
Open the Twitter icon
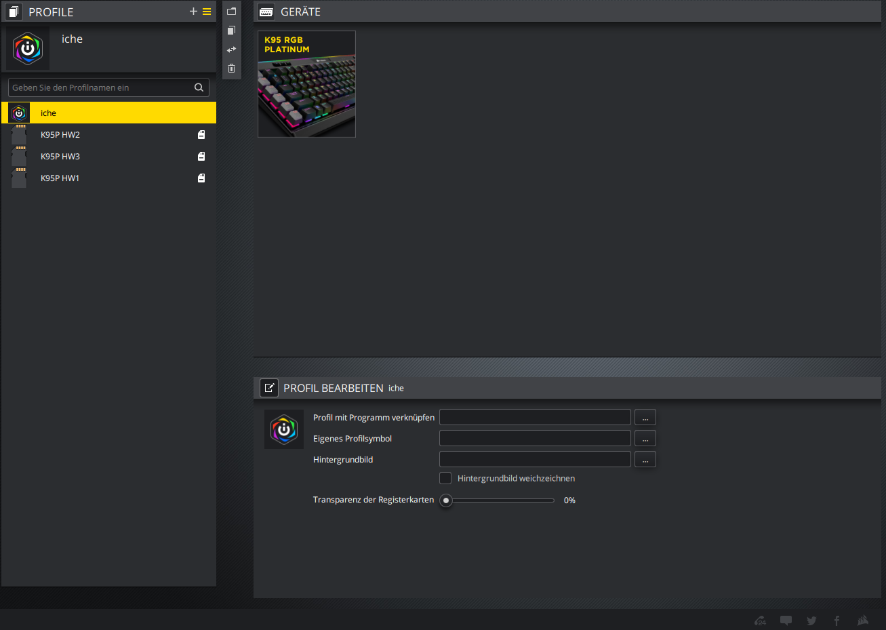[811, 621]
